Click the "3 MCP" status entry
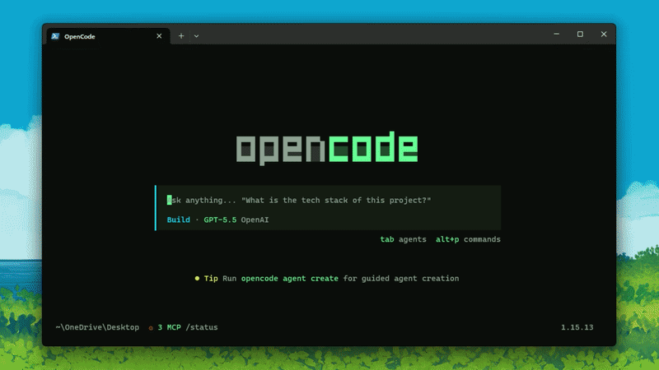The image size is (659, 370). [x=169, y=327]
